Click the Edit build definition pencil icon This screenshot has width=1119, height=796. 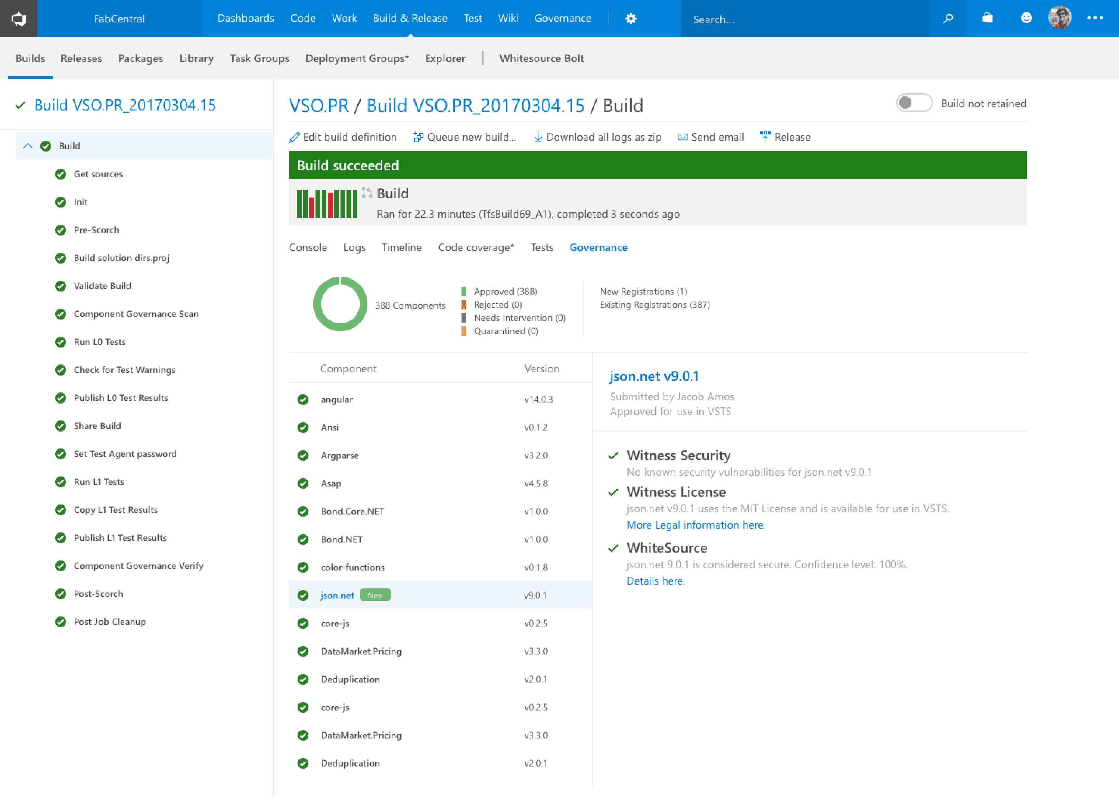click(295, 137)
